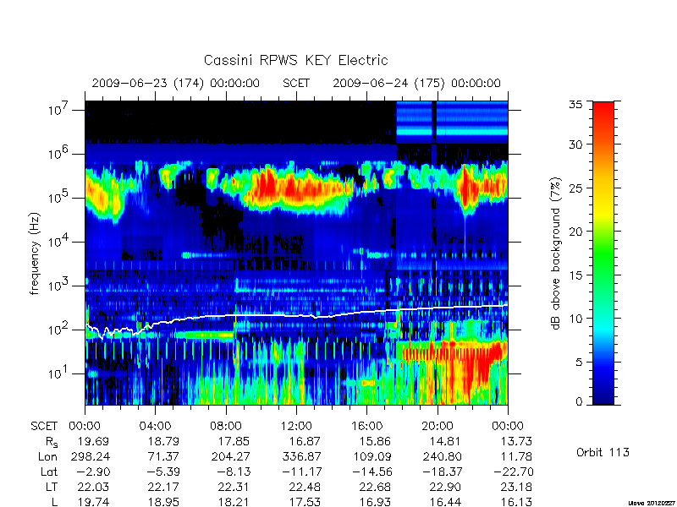Click the 10^1 frequency tick label

pos(58,373)
